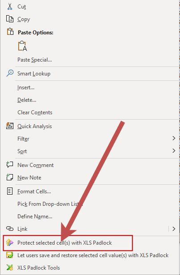The width and height of the screenshot is (180, 275).
Task: Click the Quick Analysis icon
Action: coord(10,126)
